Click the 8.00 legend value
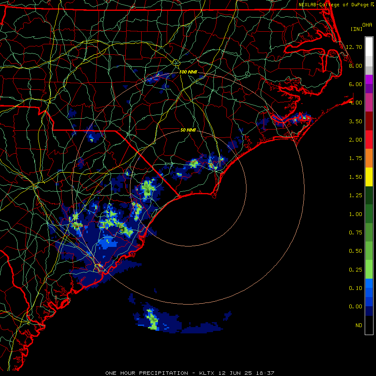This screenshot has width=376, height=376. [356, 66]
